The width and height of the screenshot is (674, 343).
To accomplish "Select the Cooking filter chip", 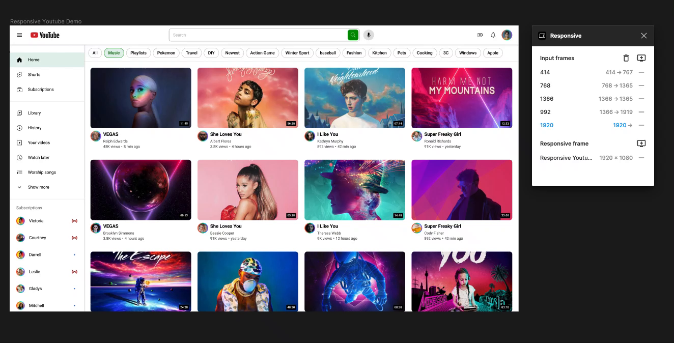I will click(425, 53).
